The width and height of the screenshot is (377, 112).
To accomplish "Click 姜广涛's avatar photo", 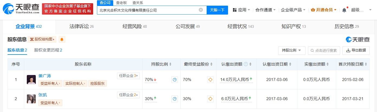I will 31,80.
